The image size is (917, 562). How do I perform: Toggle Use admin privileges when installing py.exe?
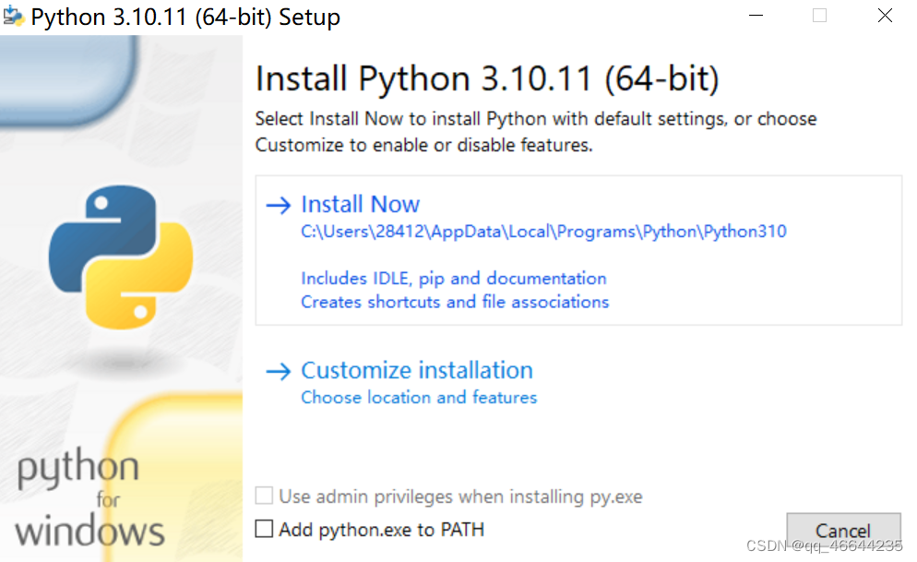coord(265,496)
